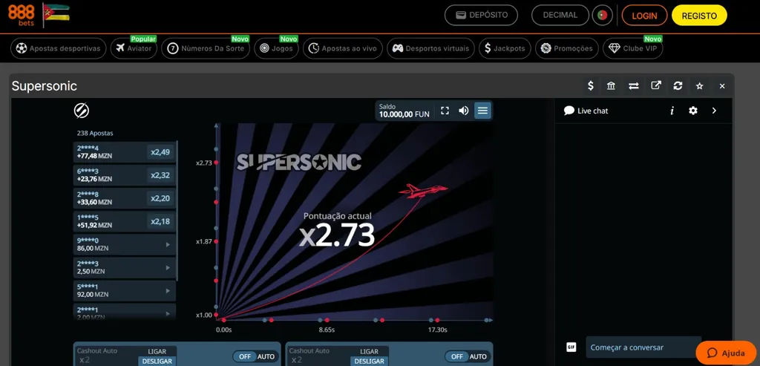Collapse the Live chat panel arrow
This screenshot has width=760, height=366.
(714, 111)
